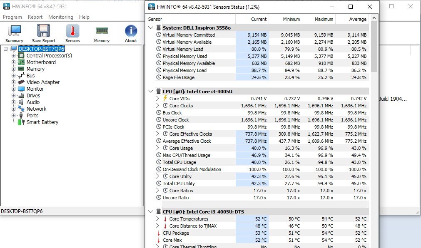Expand the Video Adapter tree node
Screen dimensions: 421x248
click(x=13, y=82)
